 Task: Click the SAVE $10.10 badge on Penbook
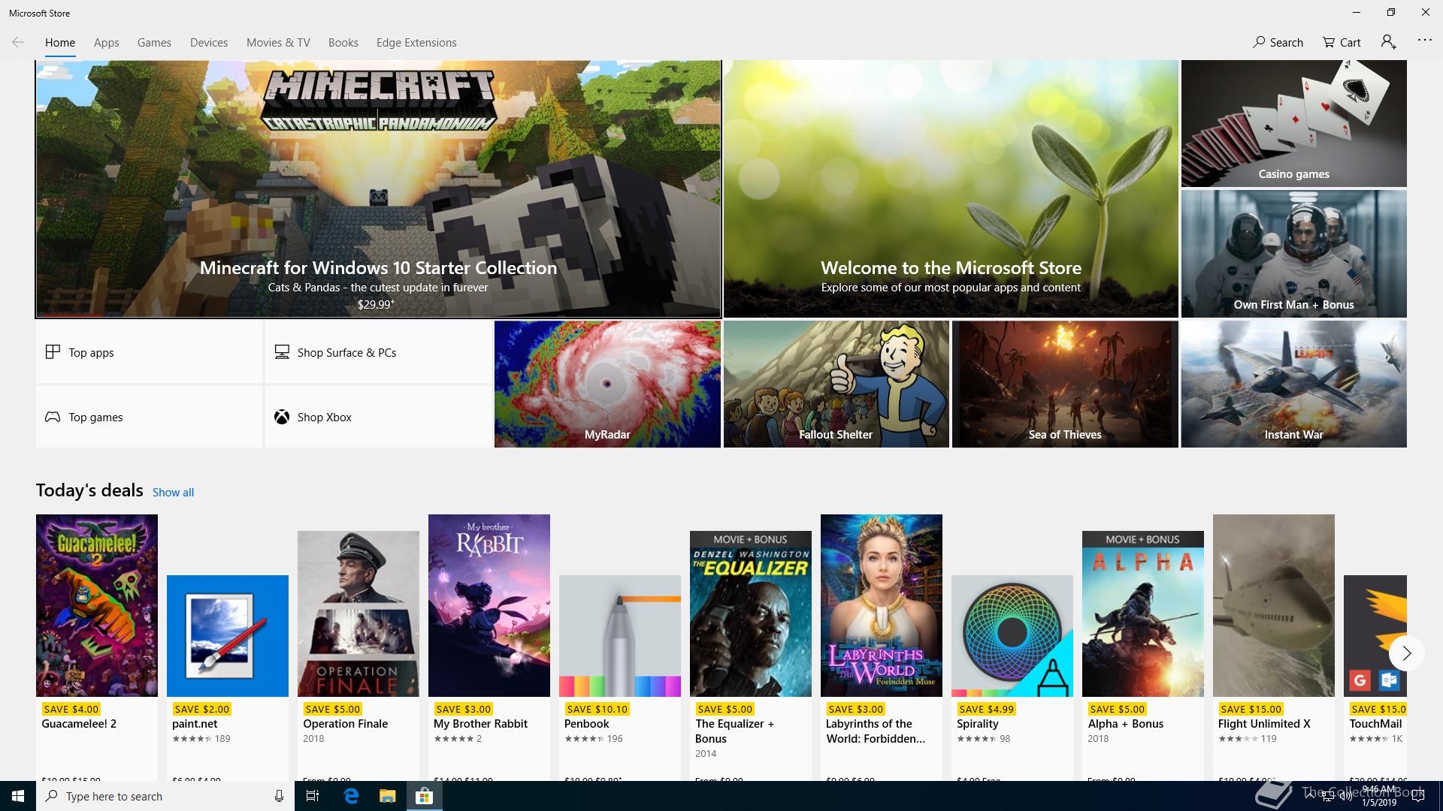point(597,709)
